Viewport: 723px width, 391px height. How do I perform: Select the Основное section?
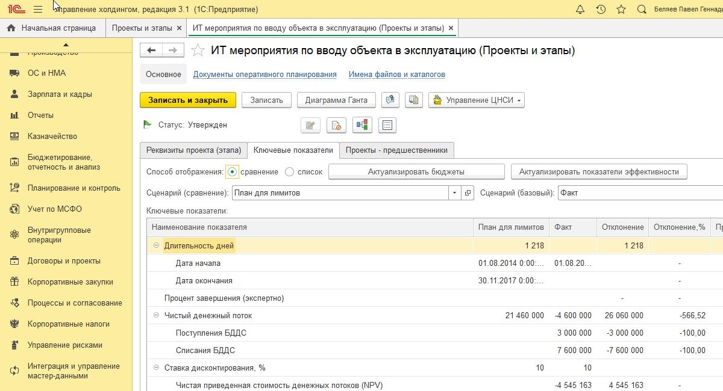click(163, 74)
